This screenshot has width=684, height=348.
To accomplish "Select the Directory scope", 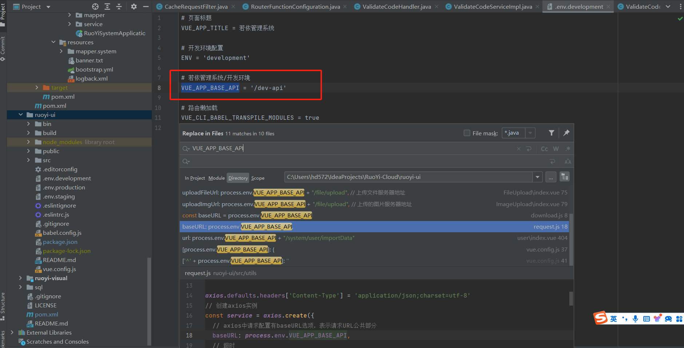I will pos(238,178).
